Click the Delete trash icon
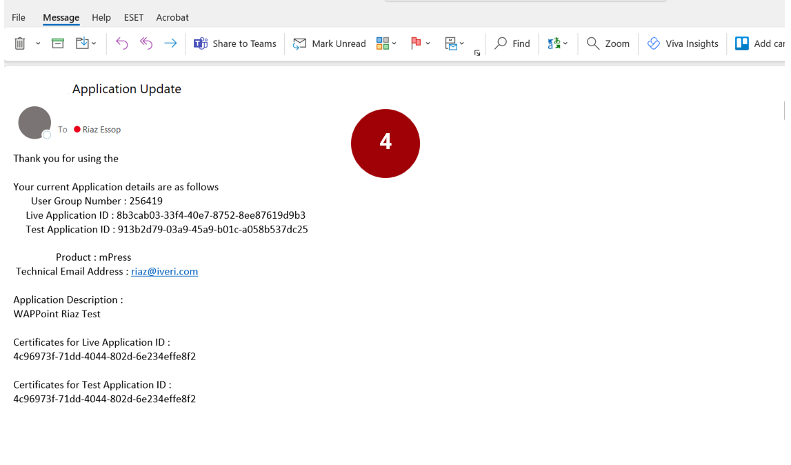This screenshot has width=791, height=465. [x=20, y=43]
